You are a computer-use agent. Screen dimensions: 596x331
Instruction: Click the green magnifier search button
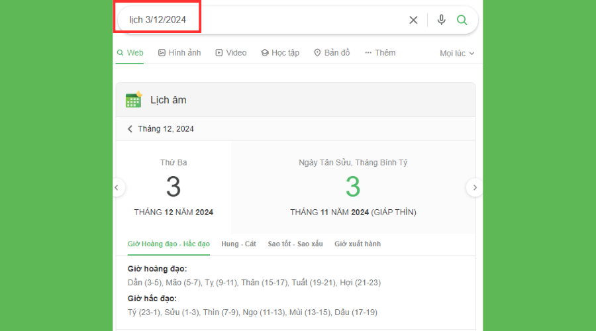(x=462, y=20)
